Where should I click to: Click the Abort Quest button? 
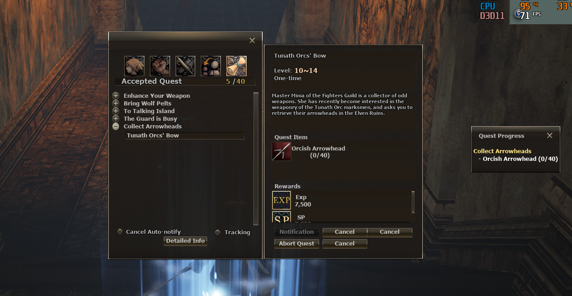pos(297,244)
